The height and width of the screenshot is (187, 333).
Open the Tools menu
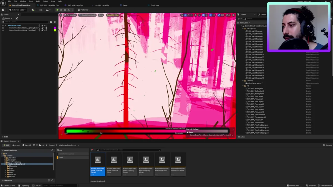pyautogui.click(x=31, y=1)
